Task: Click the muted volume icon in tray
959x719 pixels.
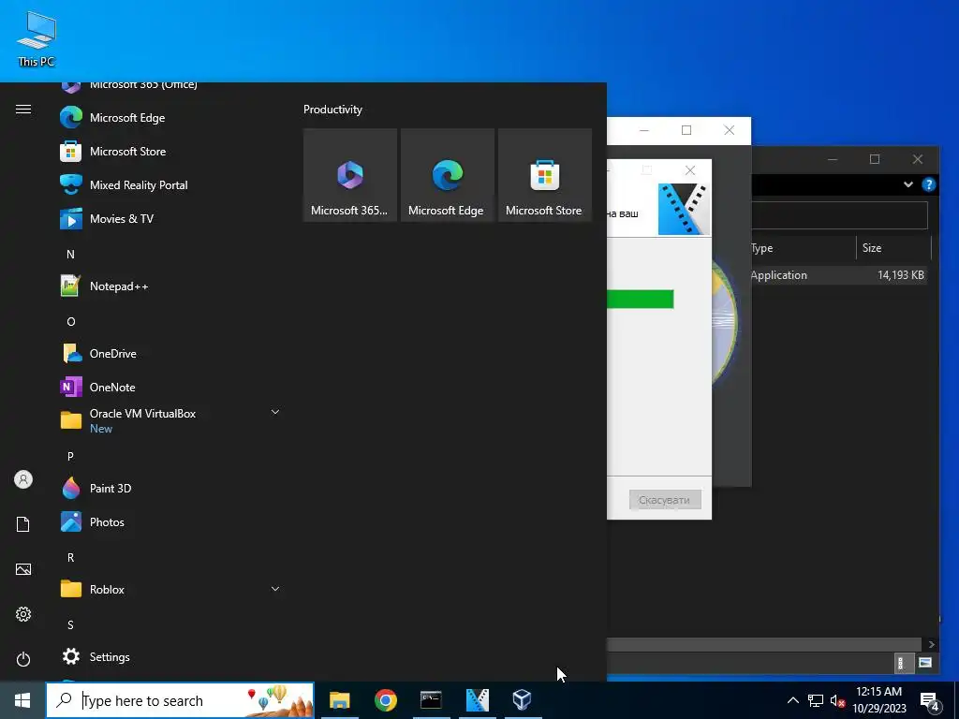Action: click(x=837, y=700)
